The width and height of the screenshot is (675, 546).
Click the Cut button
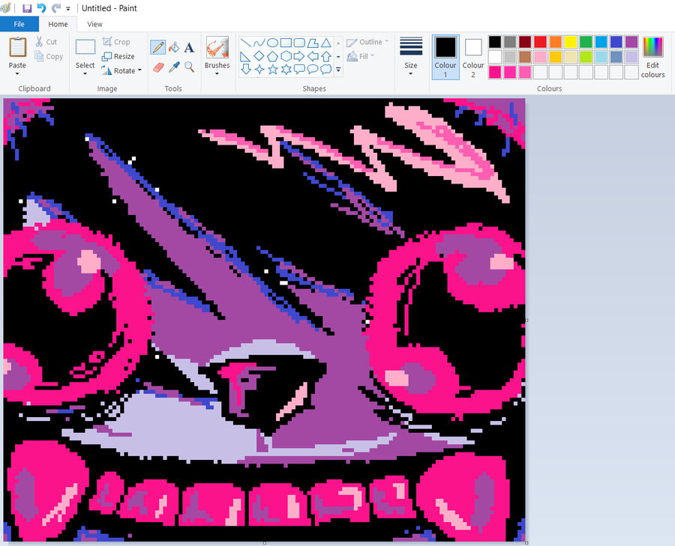tap(46, 42)
